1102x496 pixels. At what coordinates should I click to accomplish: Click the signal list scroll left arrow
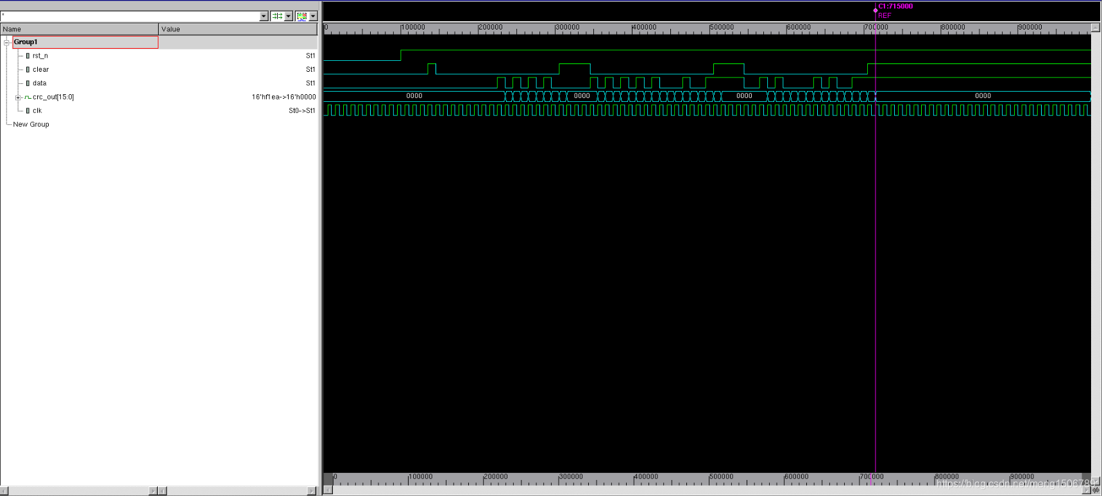4,491
